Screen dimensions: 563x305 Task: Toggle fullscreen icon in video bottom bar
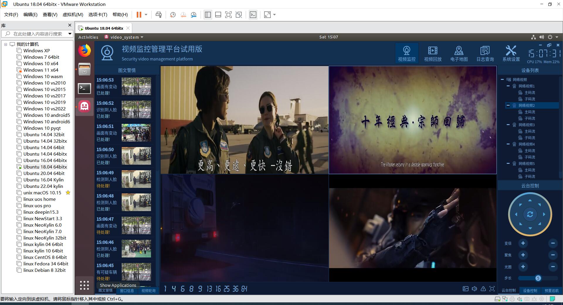tap(492, 289)
